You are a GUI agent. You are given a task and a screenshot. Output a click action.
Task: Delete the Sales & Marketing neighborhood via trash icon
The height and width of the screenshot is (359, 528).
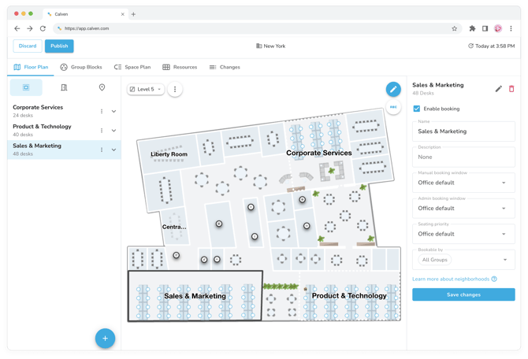(x=511, y=89)
